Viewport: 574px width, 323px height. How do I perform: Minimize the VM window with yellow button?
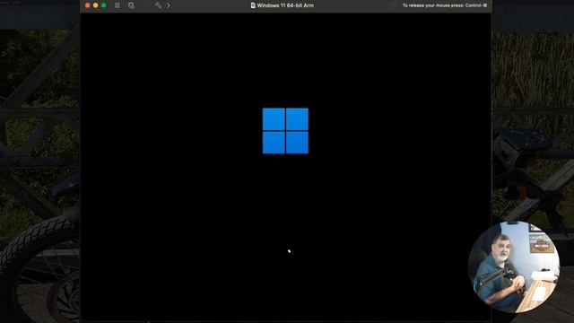(x=96, y=5)
